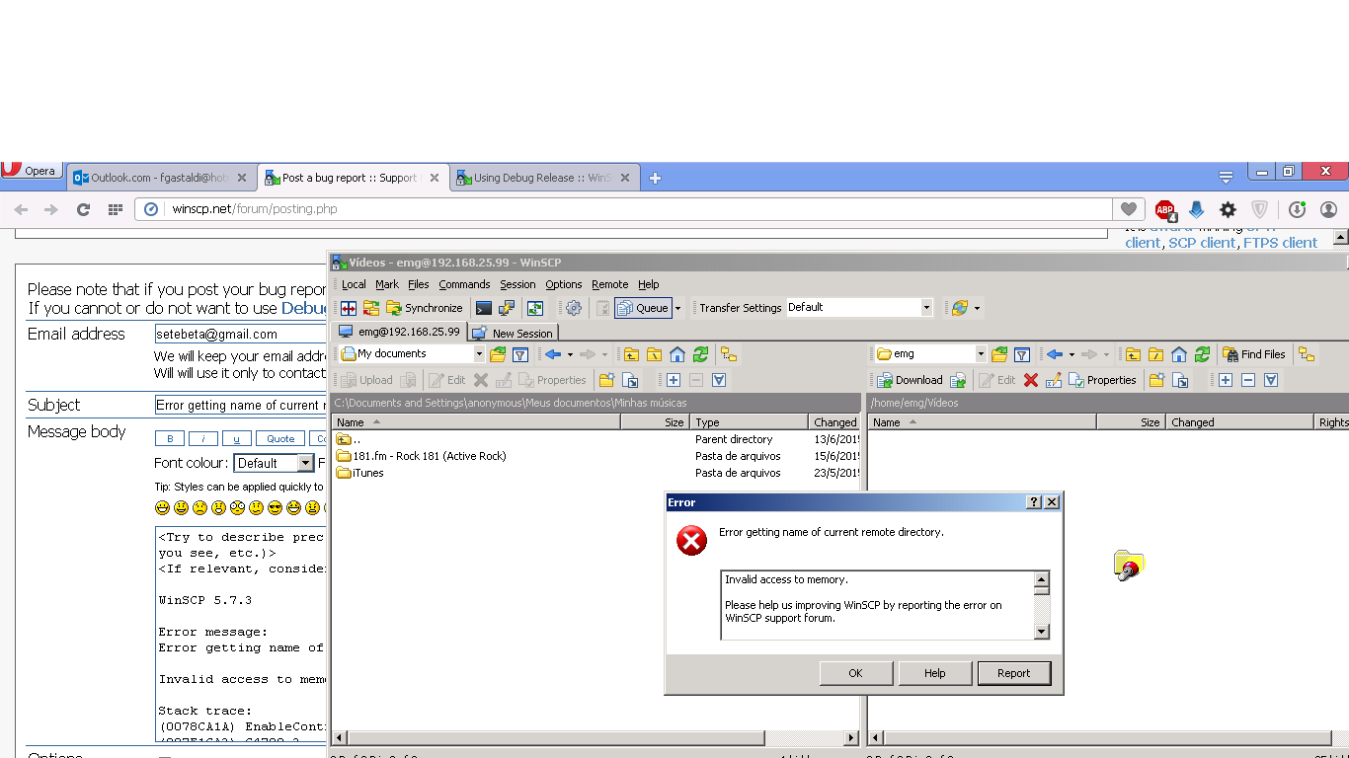Toggle the Queue button in WinSCP toolbar
1349x758 pixels.
click(643, 308)
